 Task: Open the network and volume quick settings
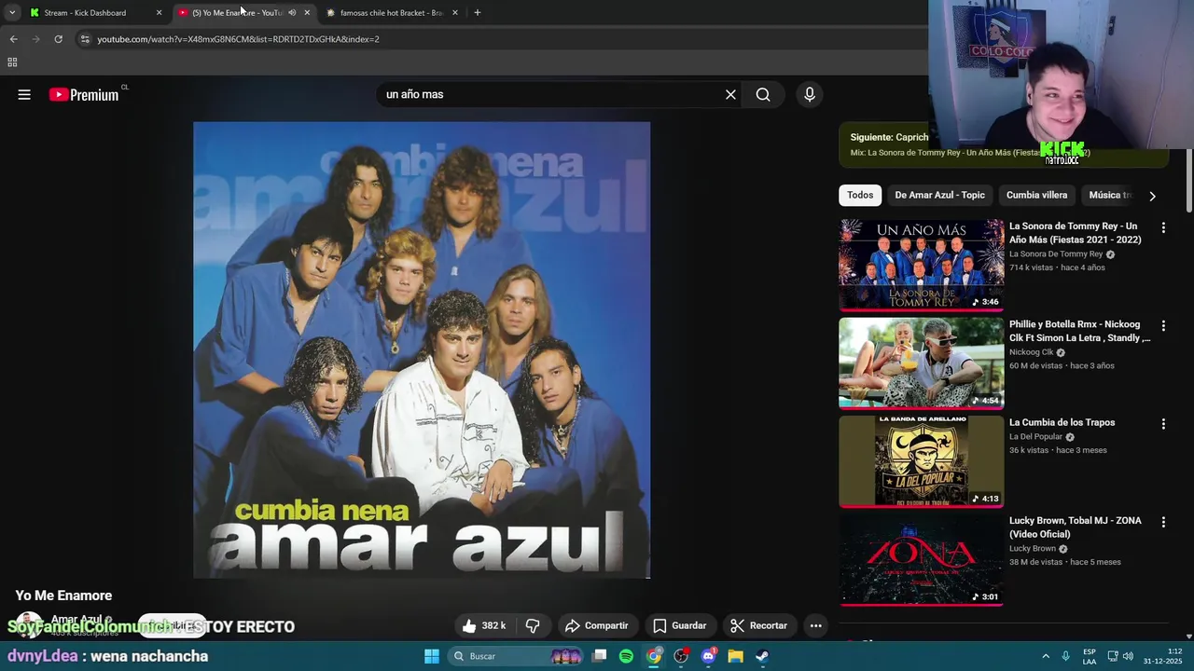(x=1120, y=656)
